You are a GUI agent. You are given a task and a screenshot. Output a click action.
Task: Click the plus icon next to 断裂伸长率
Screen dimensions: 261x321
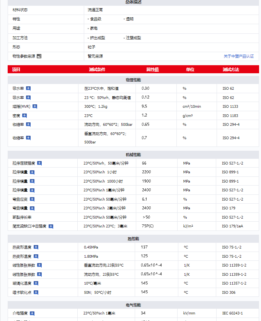pyautogui.click(x=36, y=217)
